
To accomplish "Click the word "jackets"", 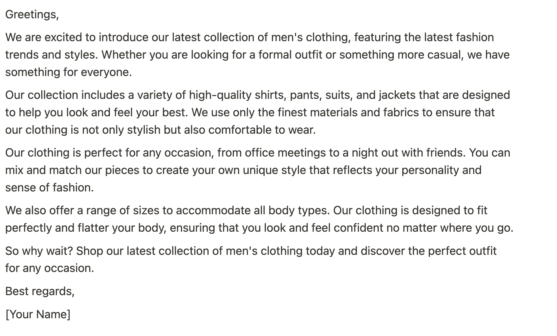I will pos(397,95).
